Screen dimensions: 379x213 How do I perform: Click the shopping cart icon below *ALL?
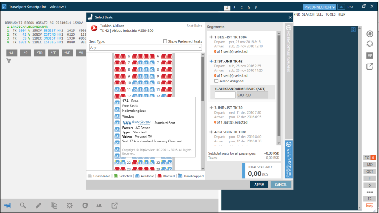[x=9, y=61]
